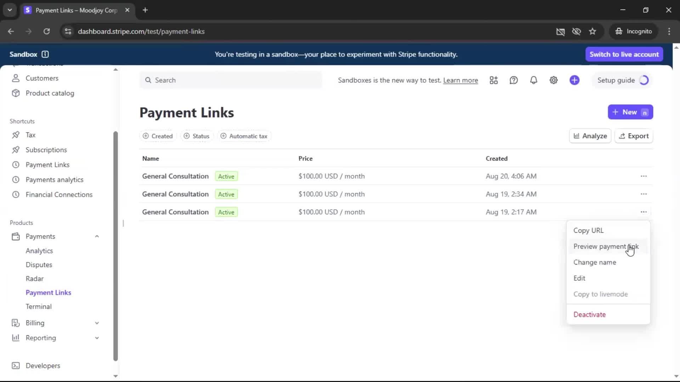Image resolution: width=680 pixels, height=382 pixels.
Task: Open the first General Consultation link from Aug 20
Action: tap(175, 176)
